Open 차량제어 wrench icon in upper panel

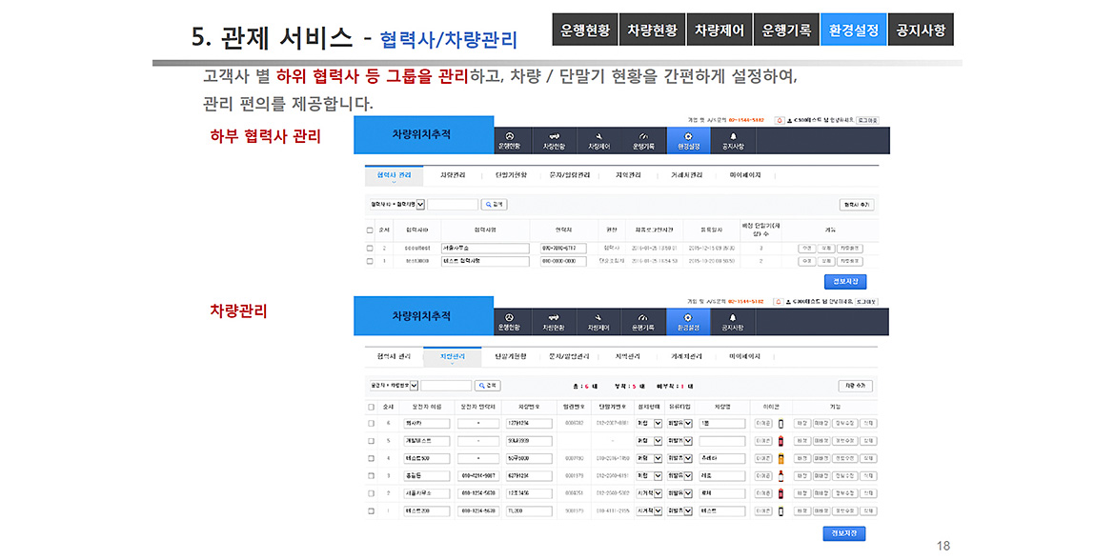click(598, 136)
